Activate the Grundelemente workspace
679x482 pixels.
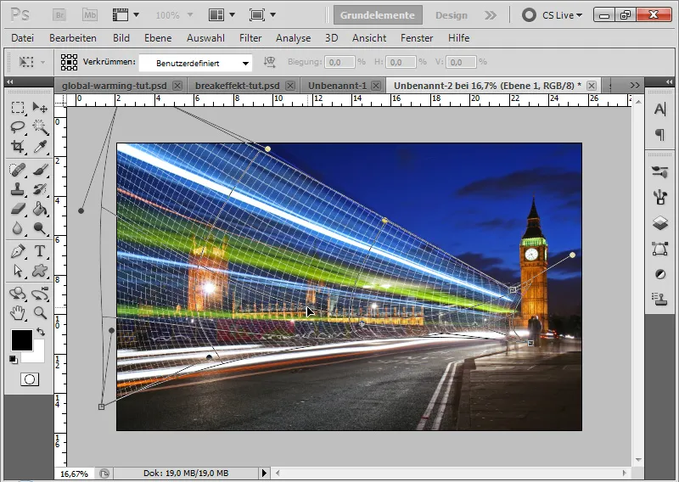(x=378, y=15)
